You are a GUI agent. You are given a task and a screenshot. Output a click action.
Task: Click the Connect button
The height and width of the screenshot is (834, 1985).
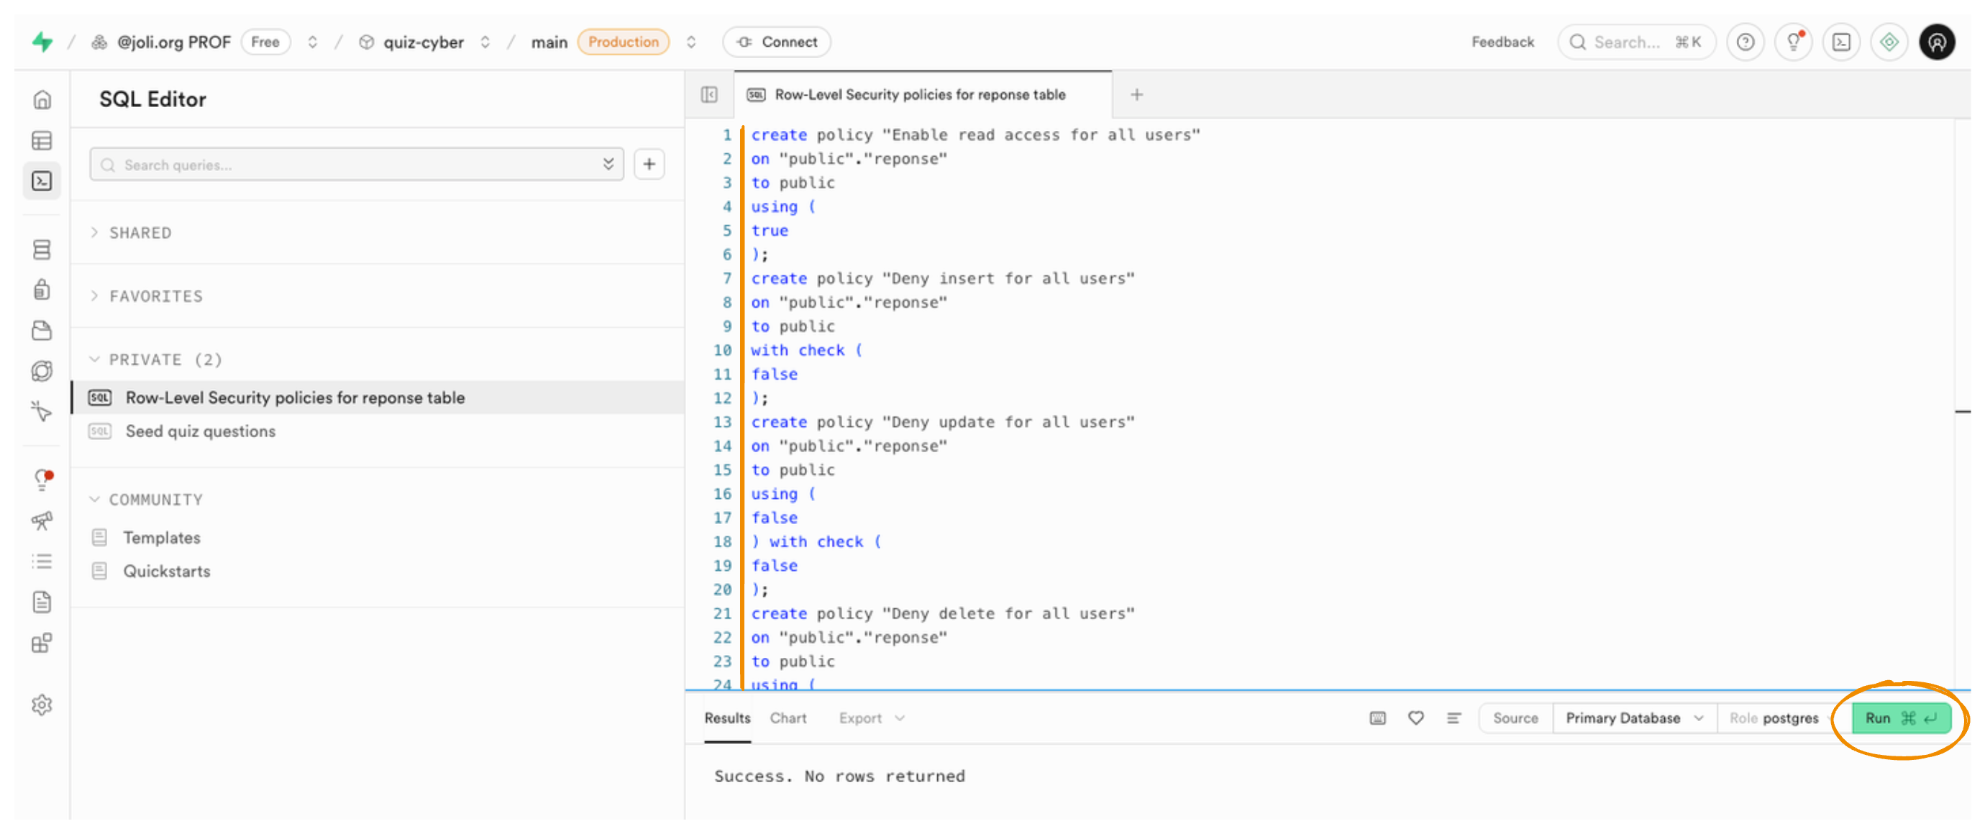click(x=777, y=42)
